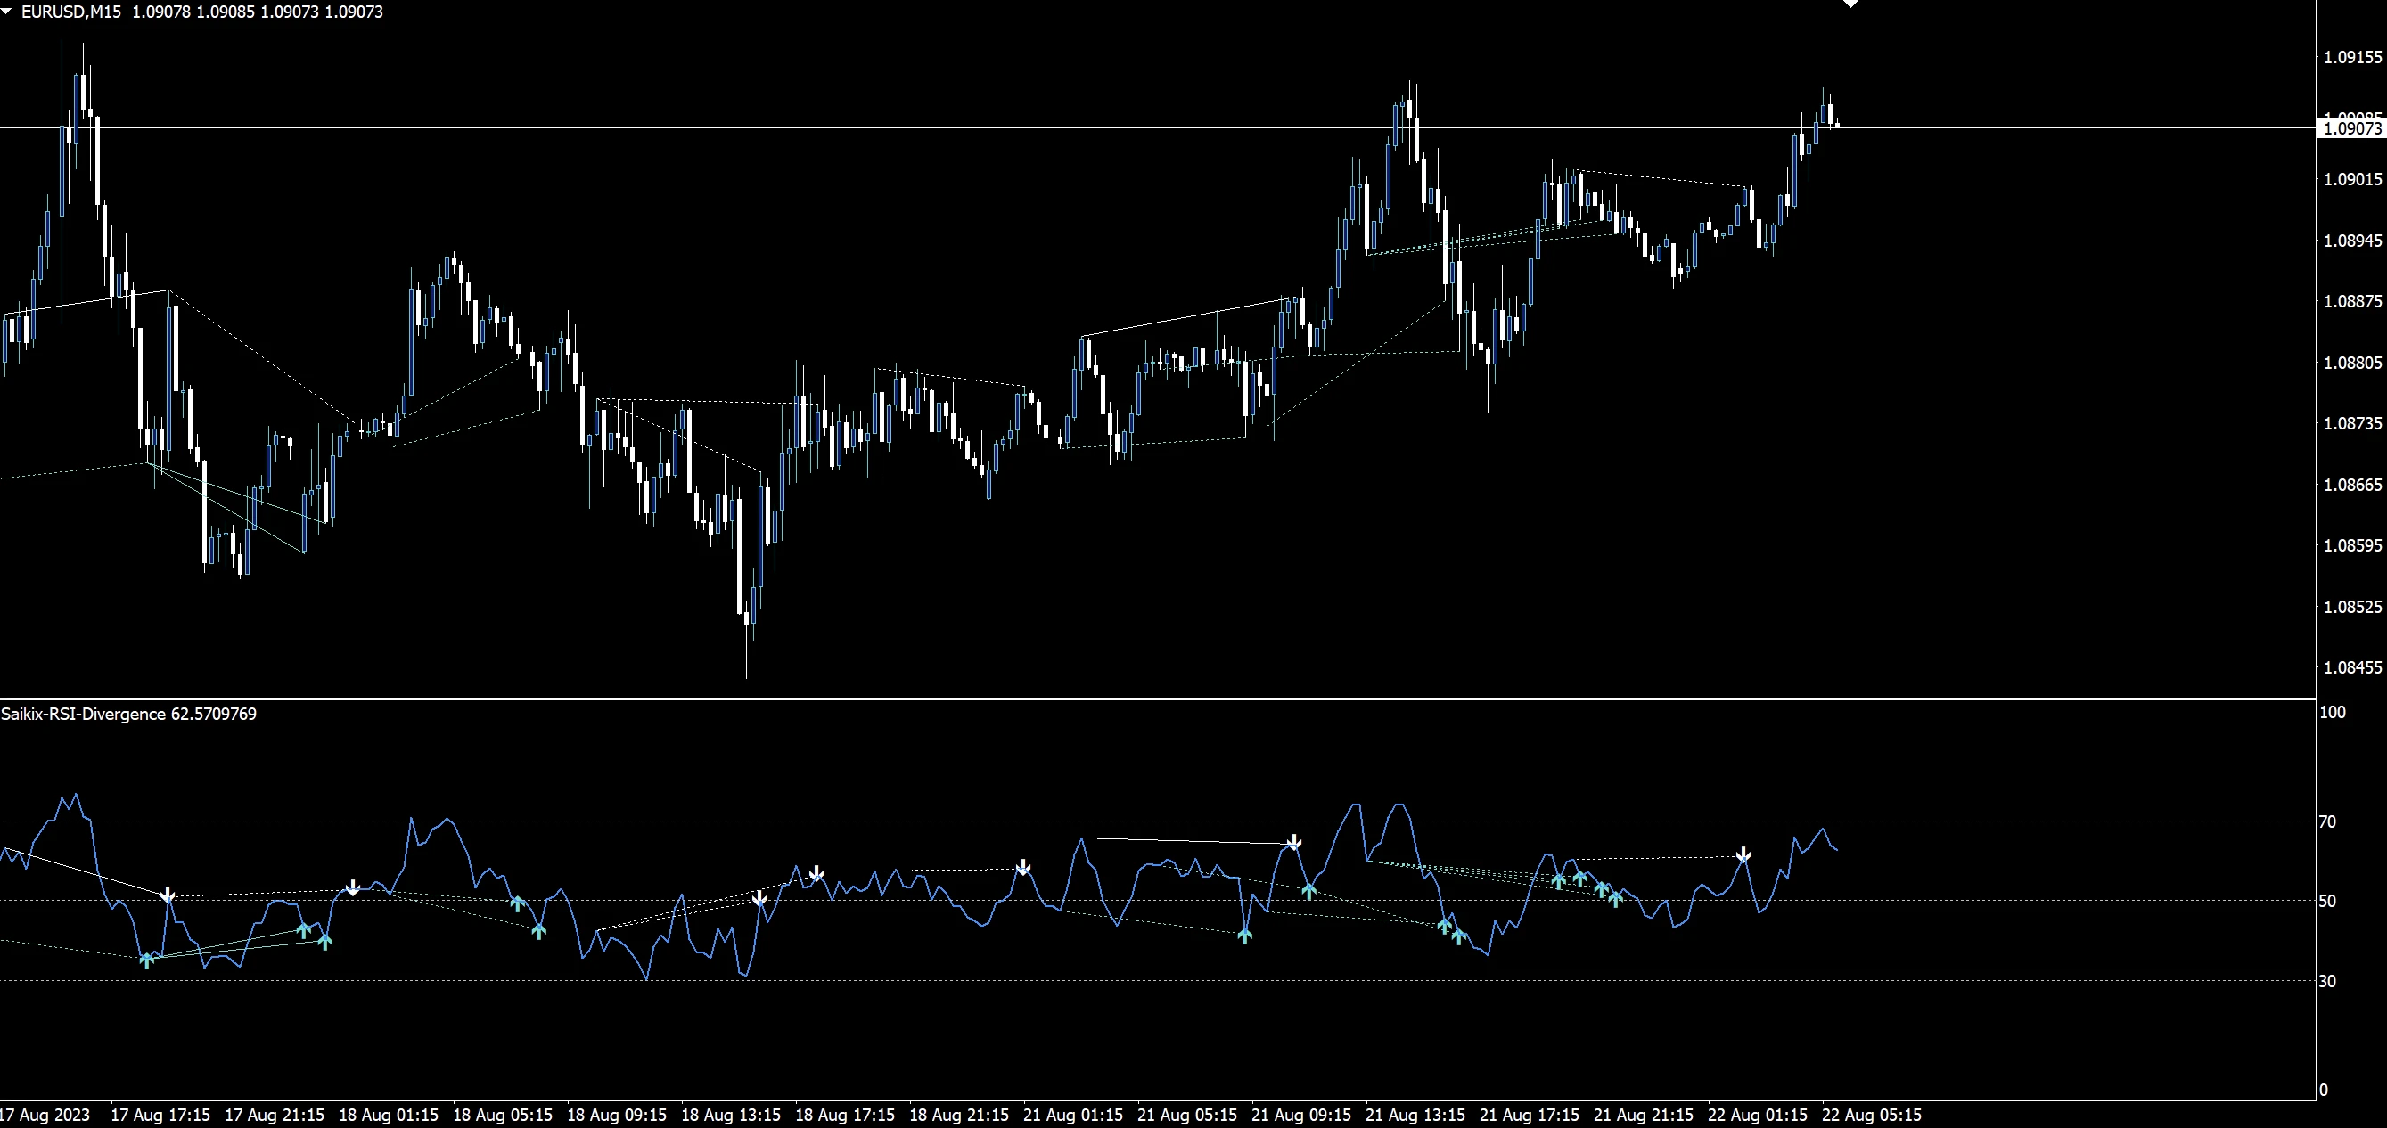Image resolution: width=2387 pixels, height=1128 pixels.
Task: Select the lowest cyan up arrow near 18 Aug 05:15
Action: 538,931
